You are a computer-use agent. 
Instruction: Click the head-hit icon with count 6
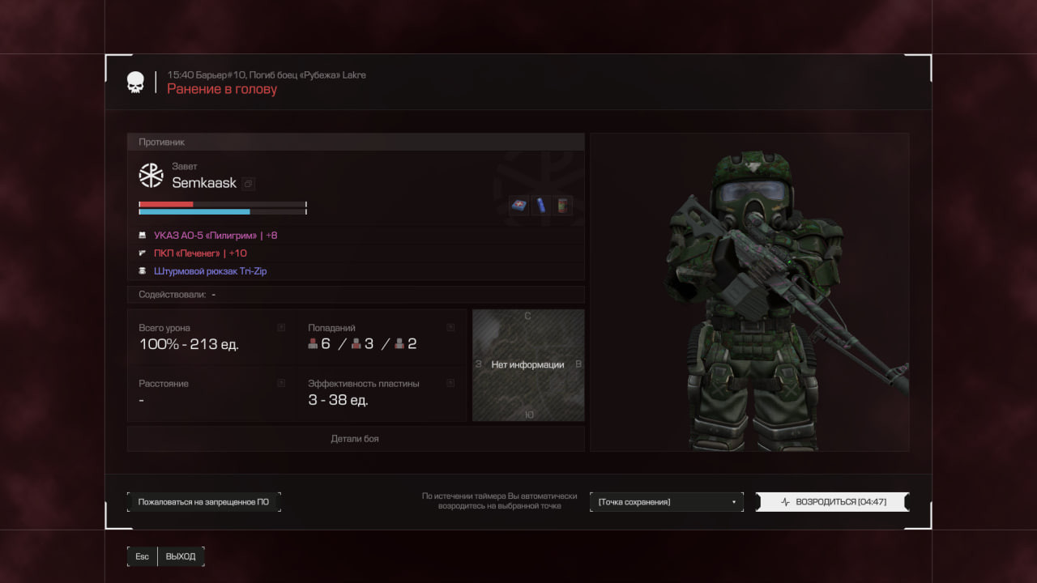(313, 344)
